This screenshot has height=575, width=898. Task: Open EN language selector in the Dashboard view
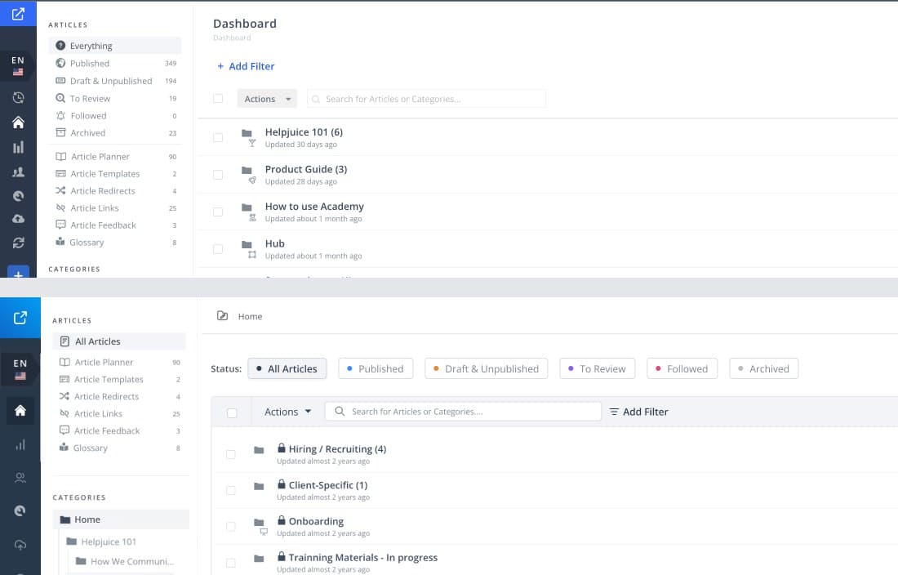pos(18,66)
